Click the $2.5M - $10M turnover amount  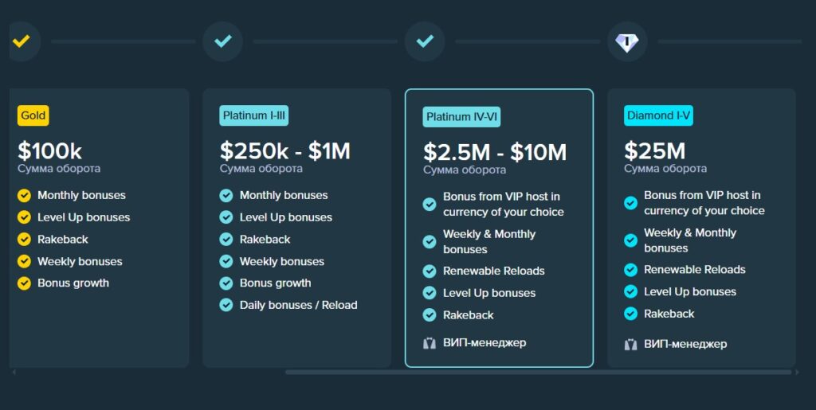(x=495, y=152)
